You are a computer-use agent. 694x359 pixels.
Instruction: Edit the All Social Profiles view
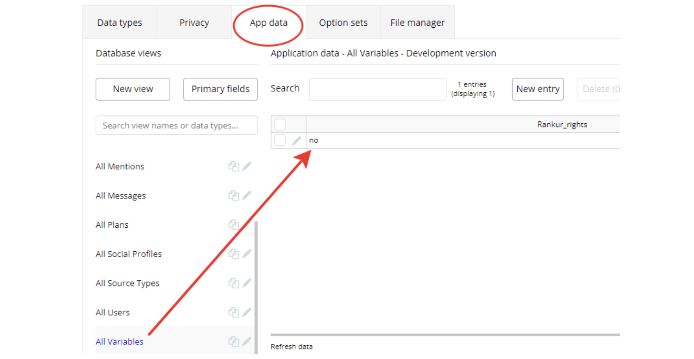click(247, 254)
